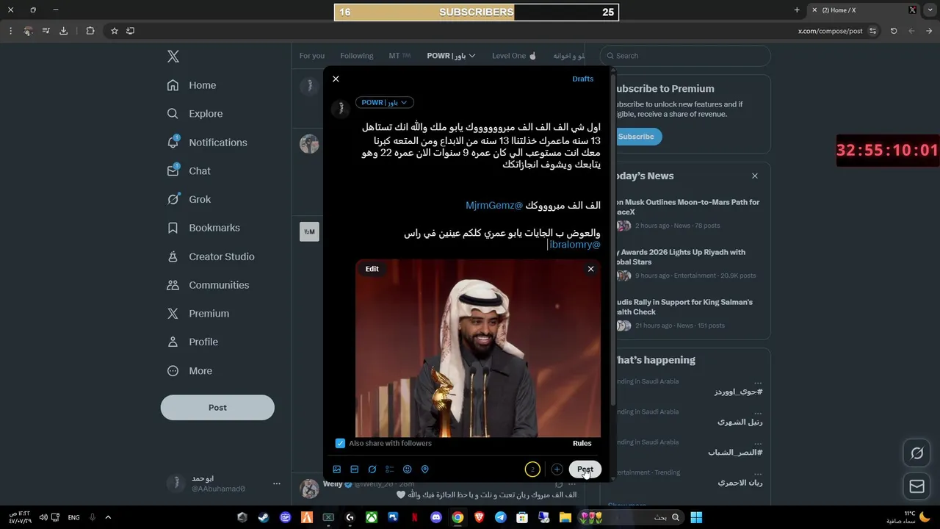Open the More circle icon
The image size is (940, 529).
[x=173, y=371]
